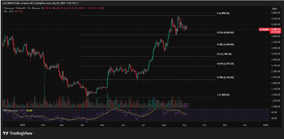Click the Apr date axis label
Screen dimensions: 284x139
coord(83,125)
